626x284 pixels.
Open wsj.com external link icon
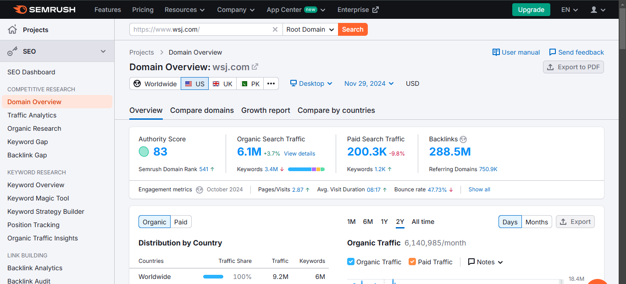[x=255, y=67]
